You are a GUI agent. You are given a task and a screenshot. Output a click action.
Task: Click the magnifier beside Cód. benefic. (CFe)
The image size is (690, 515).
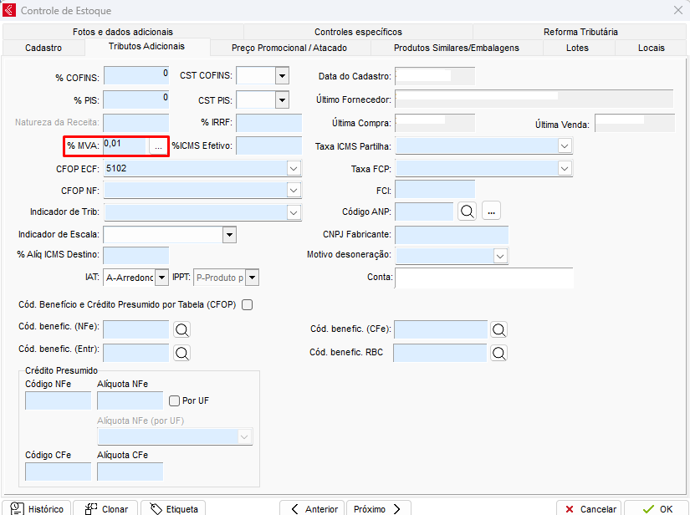pyautogui.click(x=498, y=329)
